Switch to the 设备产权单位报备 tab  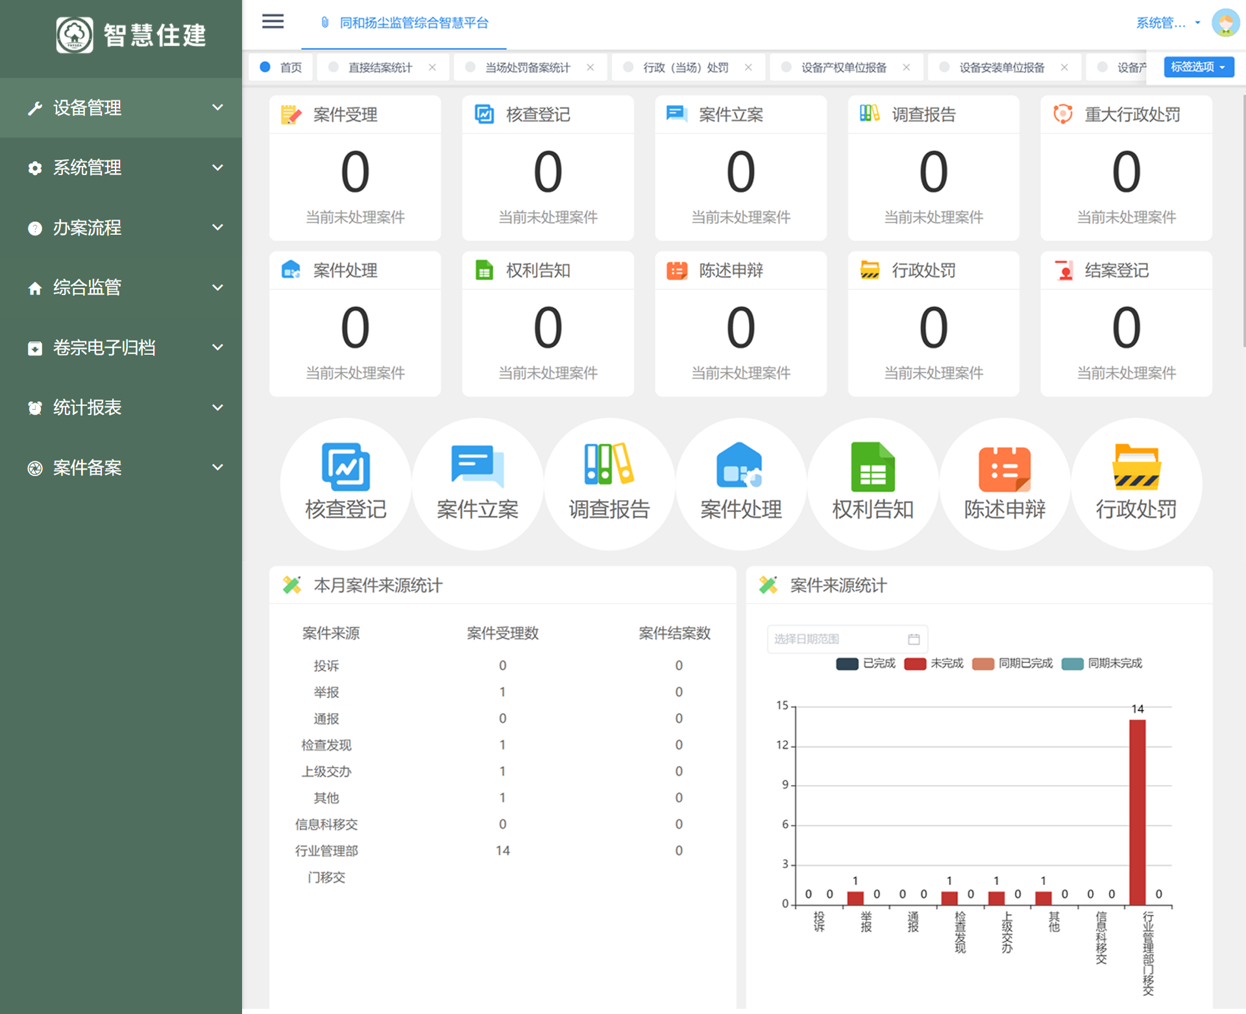tap(843, 67)
